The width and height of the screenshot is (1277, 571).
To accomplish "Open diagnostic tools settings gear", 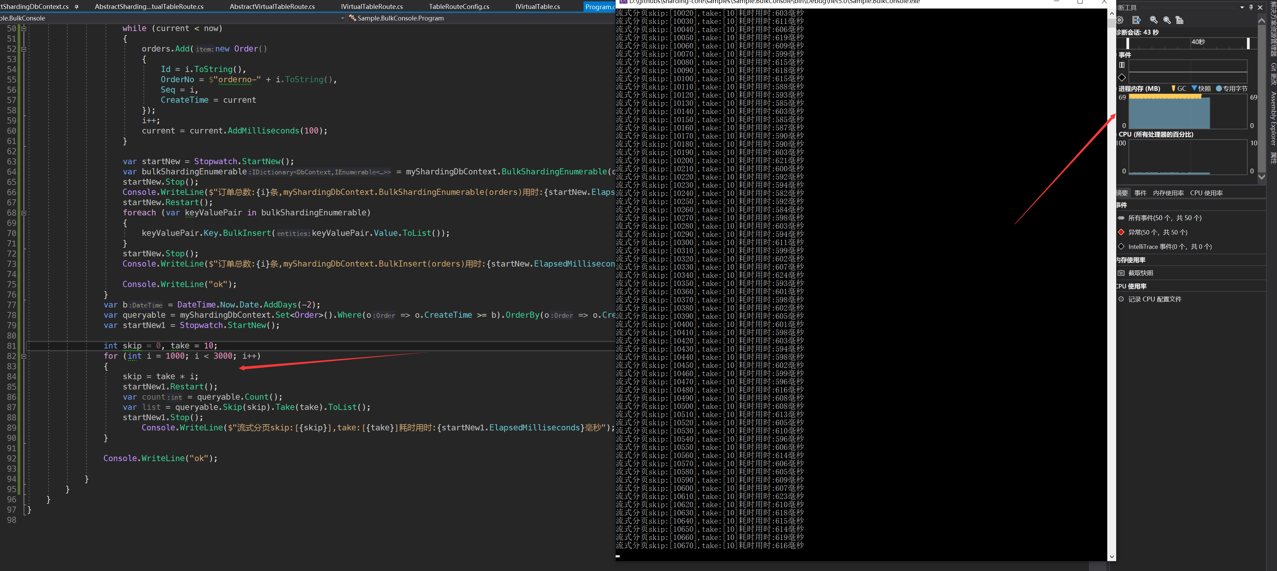I will 1120,20.
